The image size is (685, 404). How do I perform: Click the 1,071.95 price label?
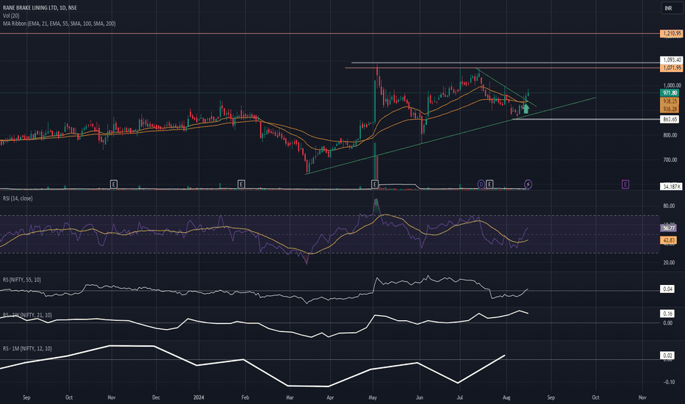[672, 68]
